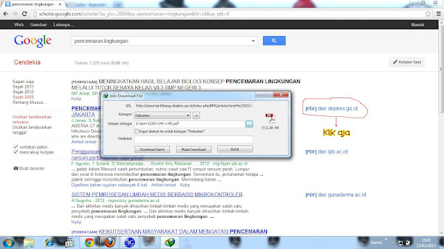Open SISTEM PEMROSESAN LIMBAH MEDIS result

(157, 194)
